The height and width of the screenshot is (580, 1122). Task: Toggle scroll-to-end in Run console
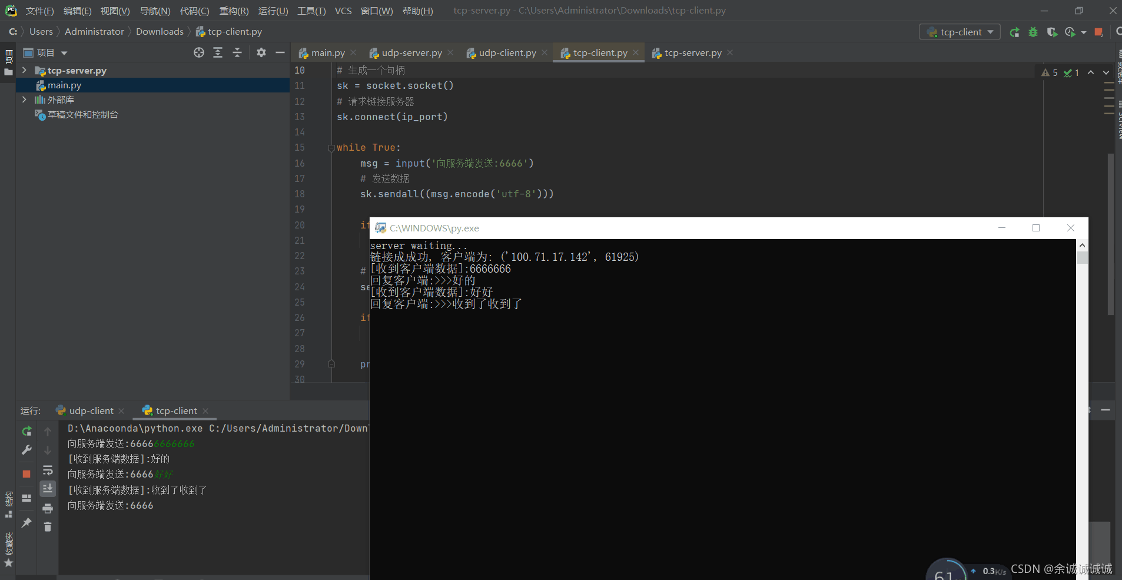coord(48,489)
